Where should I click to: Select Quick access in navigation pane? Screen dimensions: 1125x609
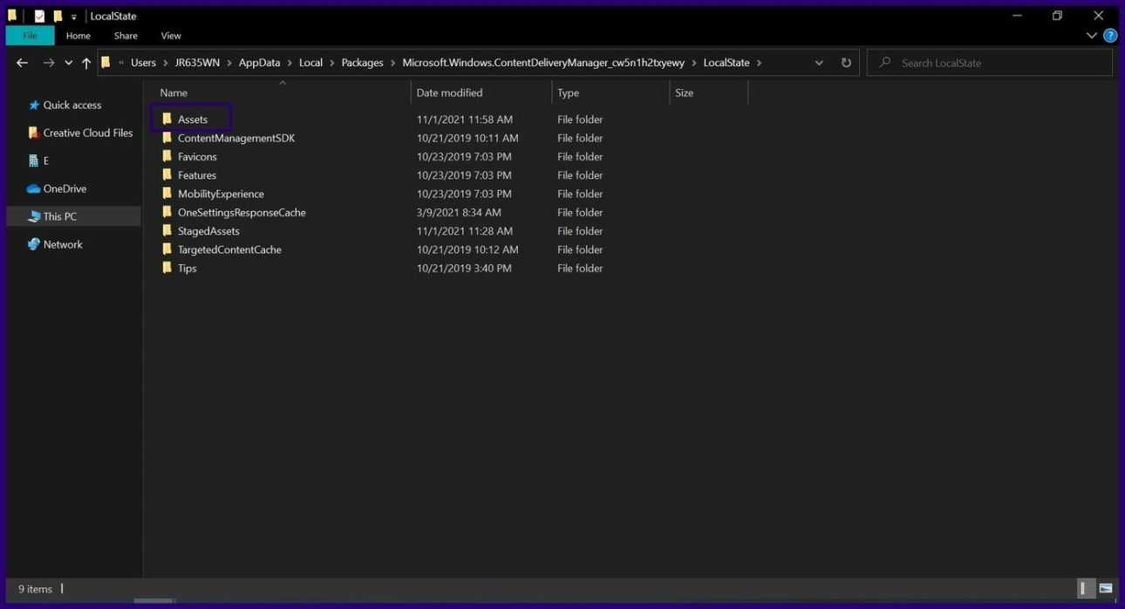(x=72, y=105)
